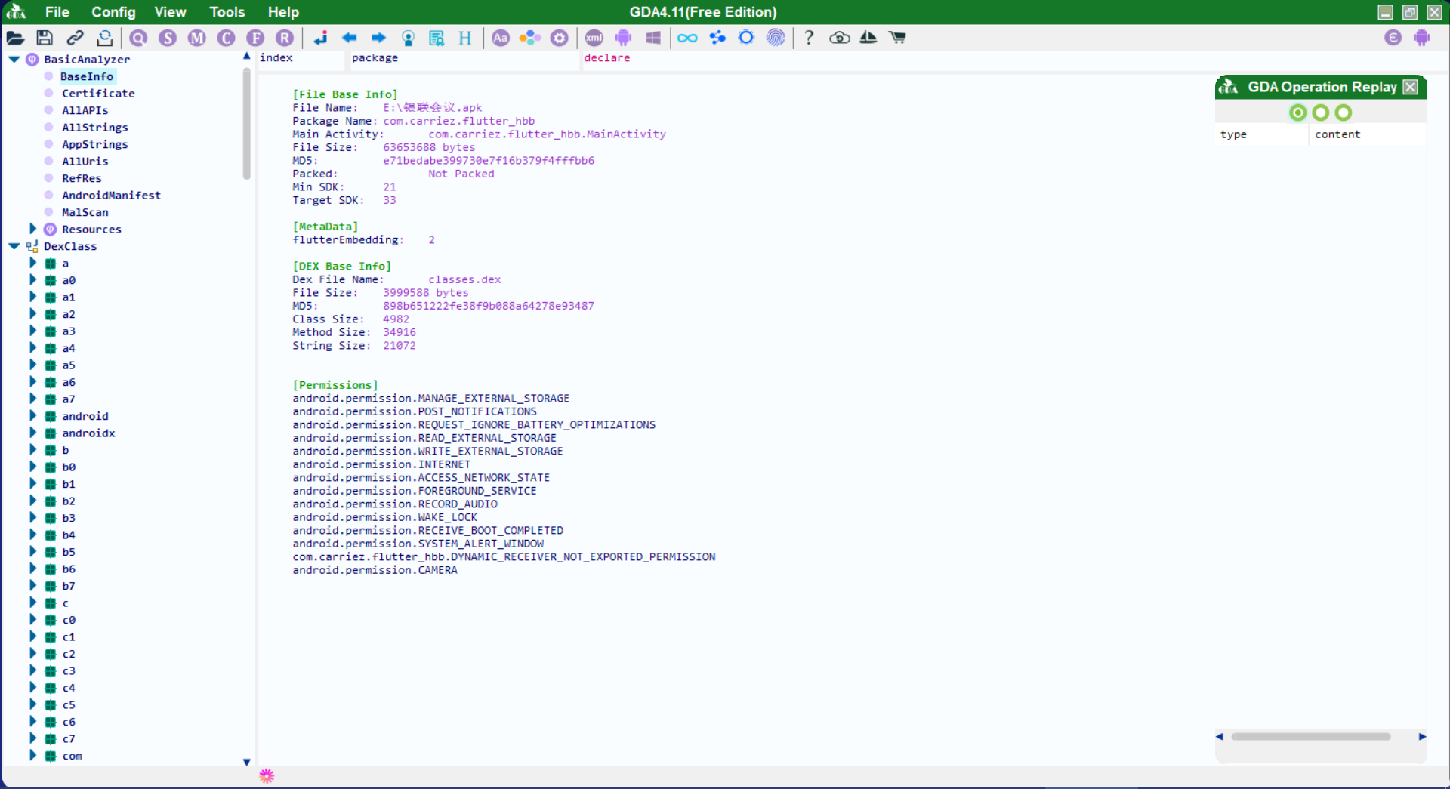Expand the a0 package node
Screen dimensions: 1450x789
coord(32,280)
